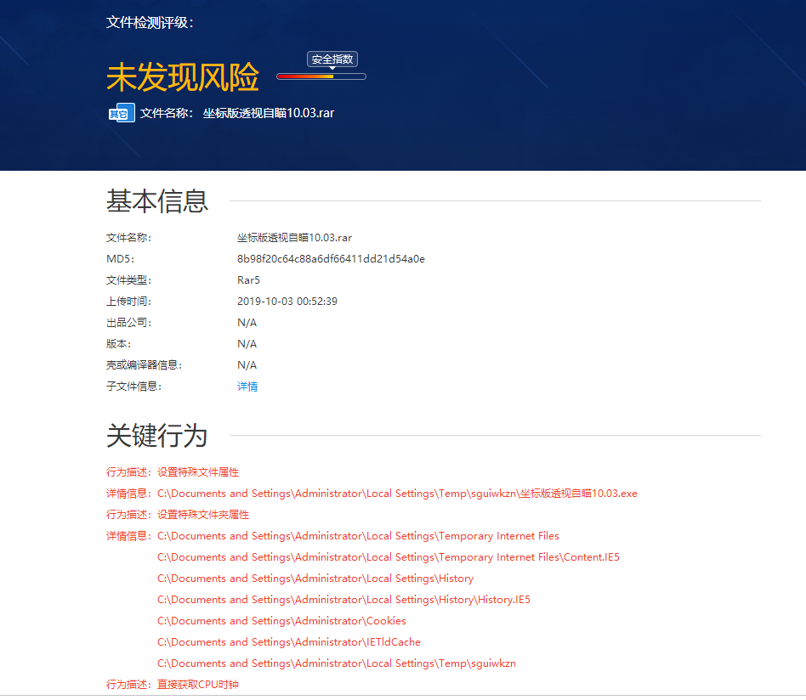Click the 基本信息 section heading
The height and width of the screenshot is (700, 806).
click(156, 200)
